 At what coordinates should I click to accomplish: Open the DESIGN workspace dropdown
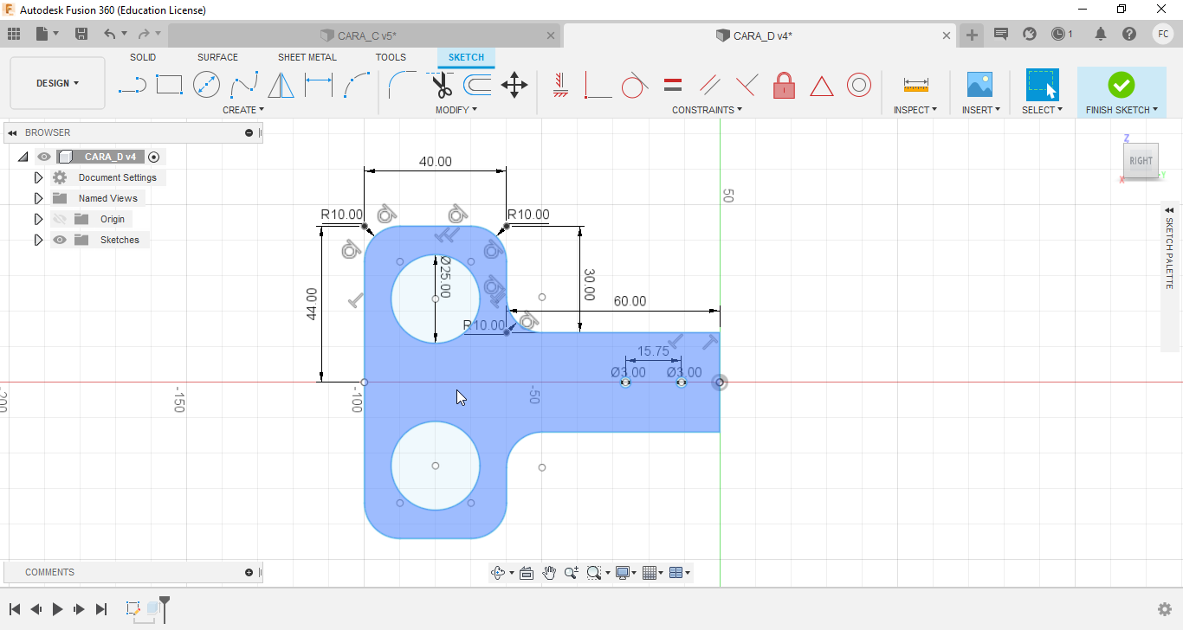(x=57, y=83)
